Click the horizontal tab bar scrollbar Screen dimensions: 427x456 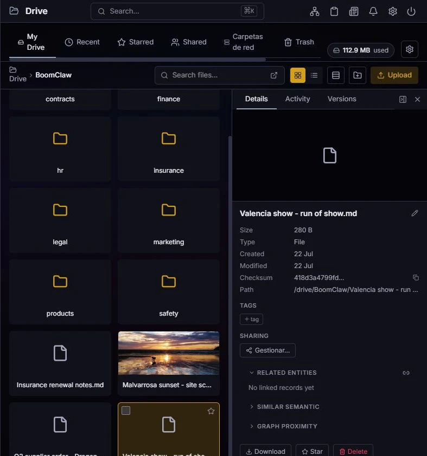(x=137, y=60)
